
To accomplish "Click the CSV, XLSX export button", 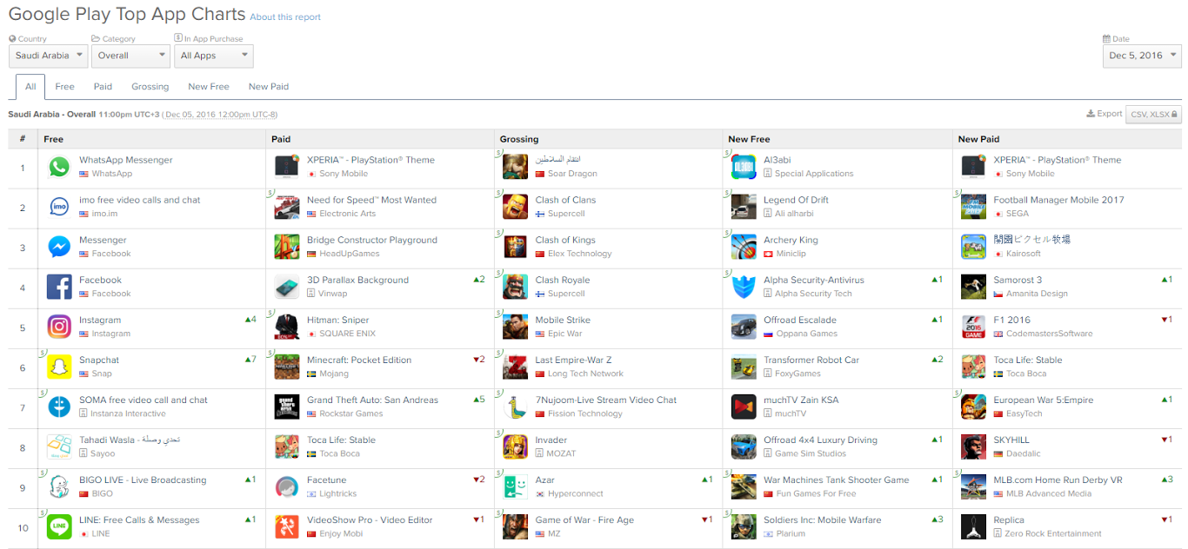I will pyautogui.click(x=1153, y=115).
